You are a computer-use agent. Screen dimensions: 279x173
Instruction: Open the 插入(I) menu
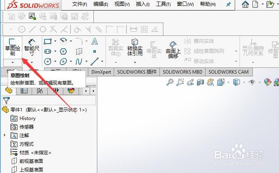143,4
